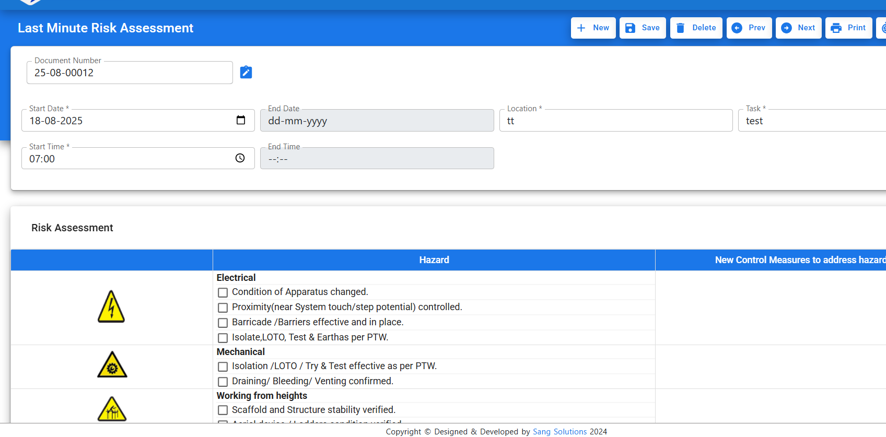Screen dimensions: 886x437
Task: Click the edit document number icon
Action: 246,72
